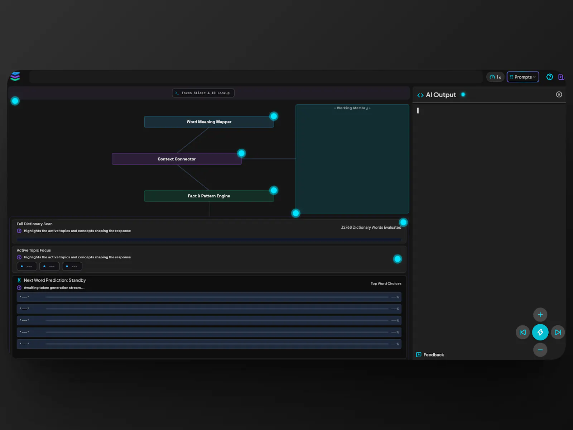The width and height of the screenshot is (573, 430).
Task: Click cyan hotspot in Active Topic Focus
Action: coord(398,259)
